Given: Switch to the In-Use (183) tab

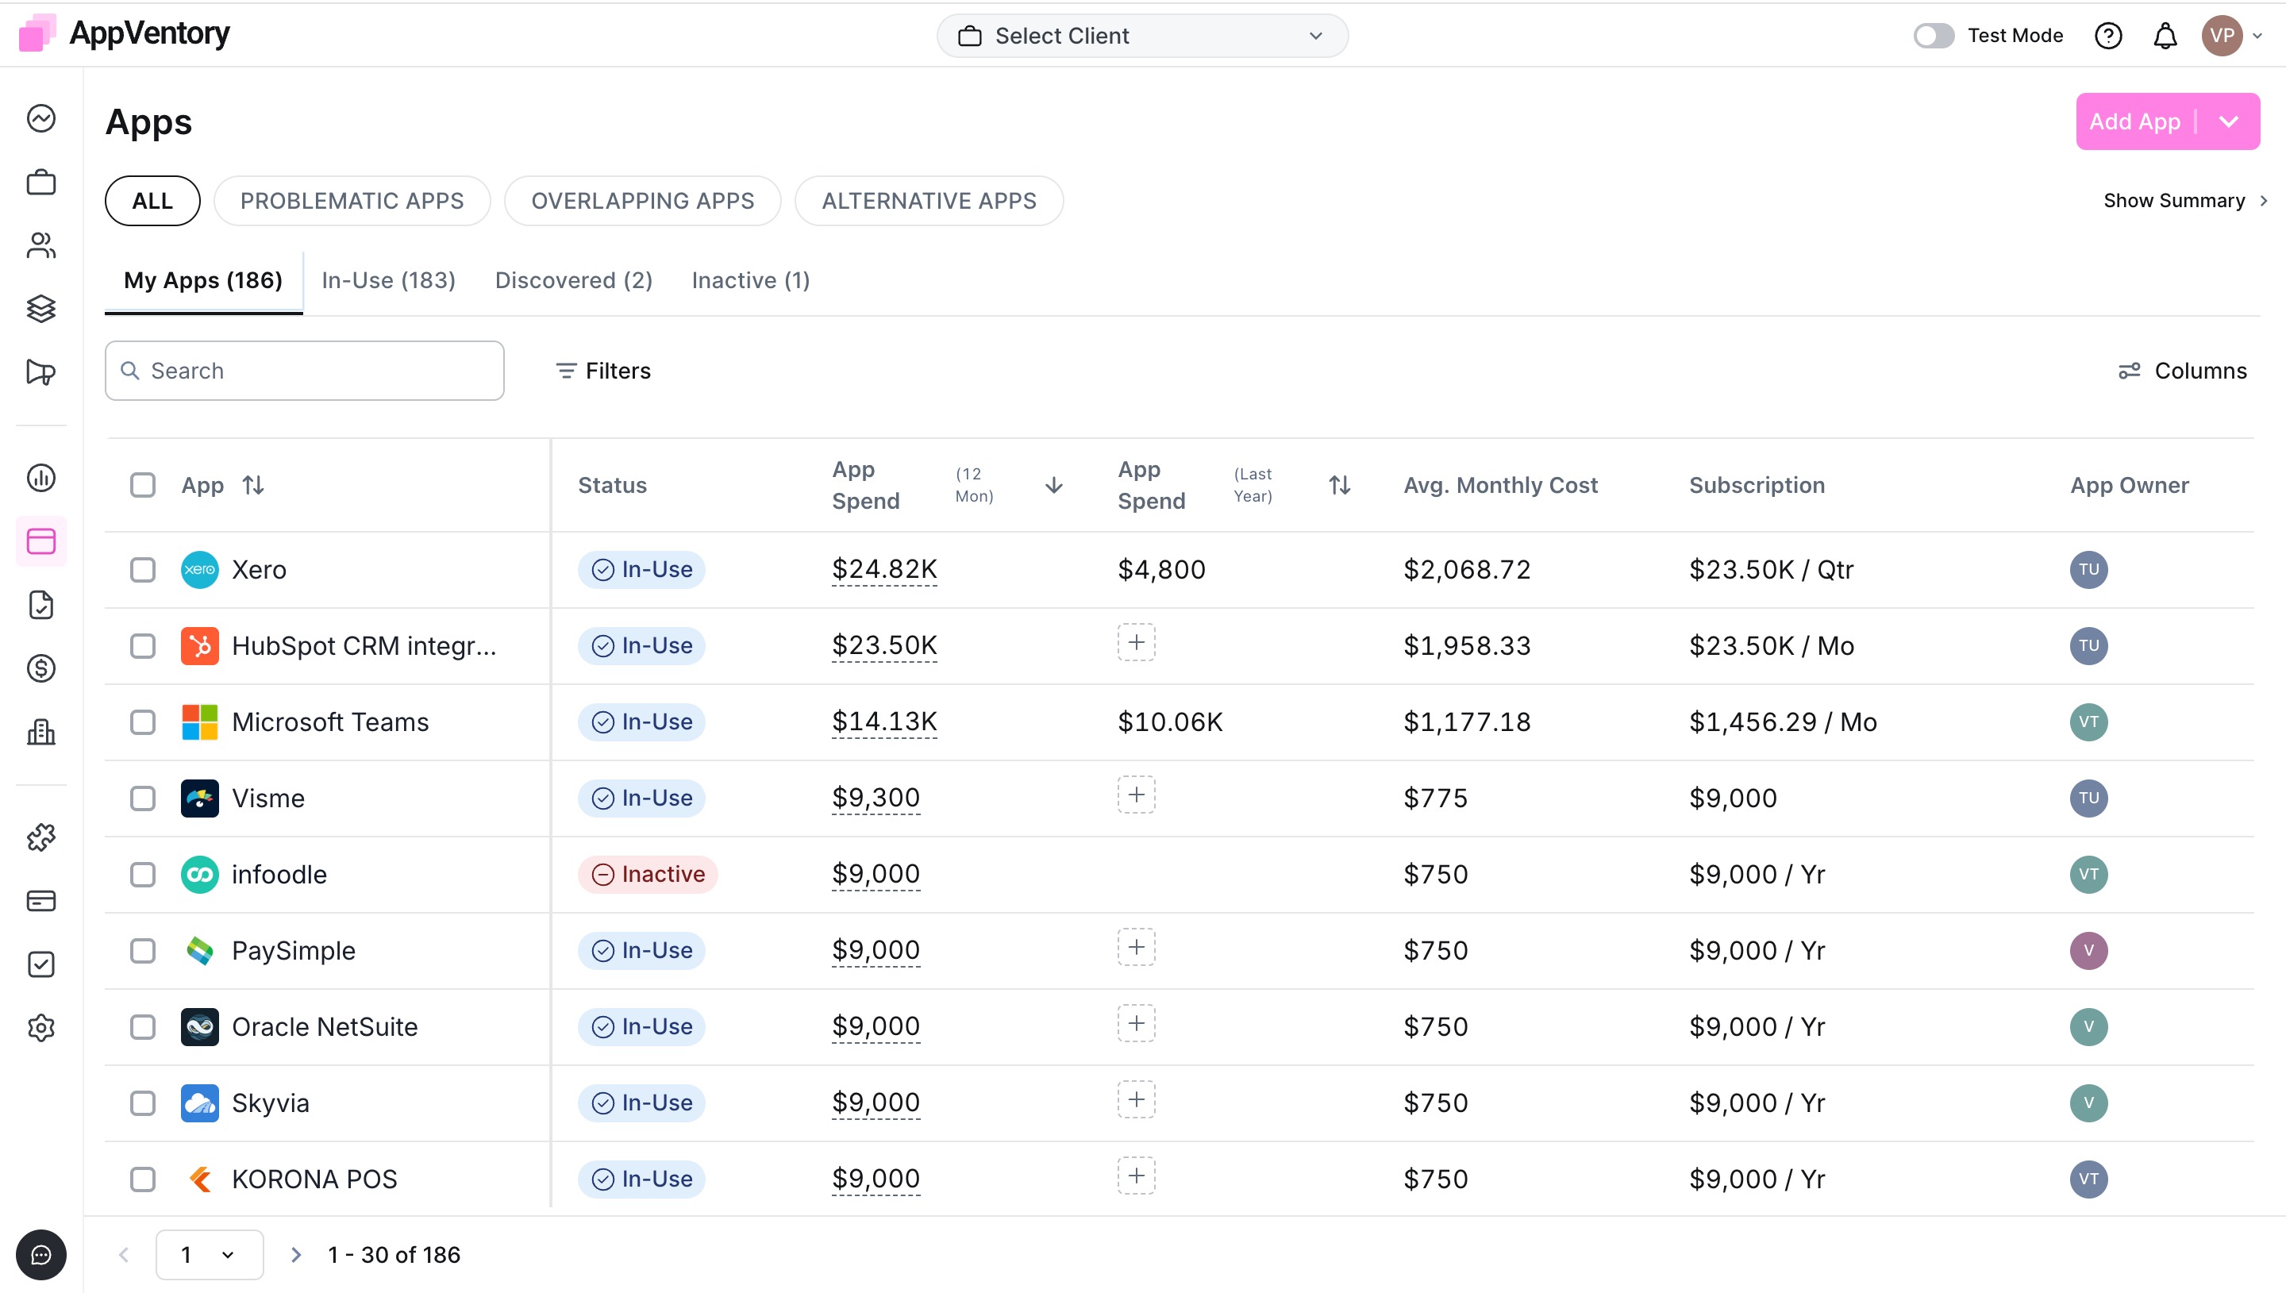Looking at the screenshot, I should tap(388, 281).
